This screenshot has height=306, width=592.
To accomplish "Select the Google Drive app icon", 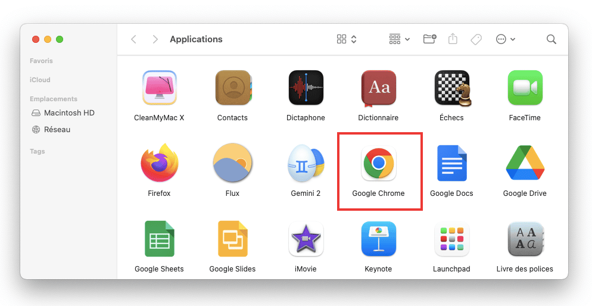I will 525,163.
